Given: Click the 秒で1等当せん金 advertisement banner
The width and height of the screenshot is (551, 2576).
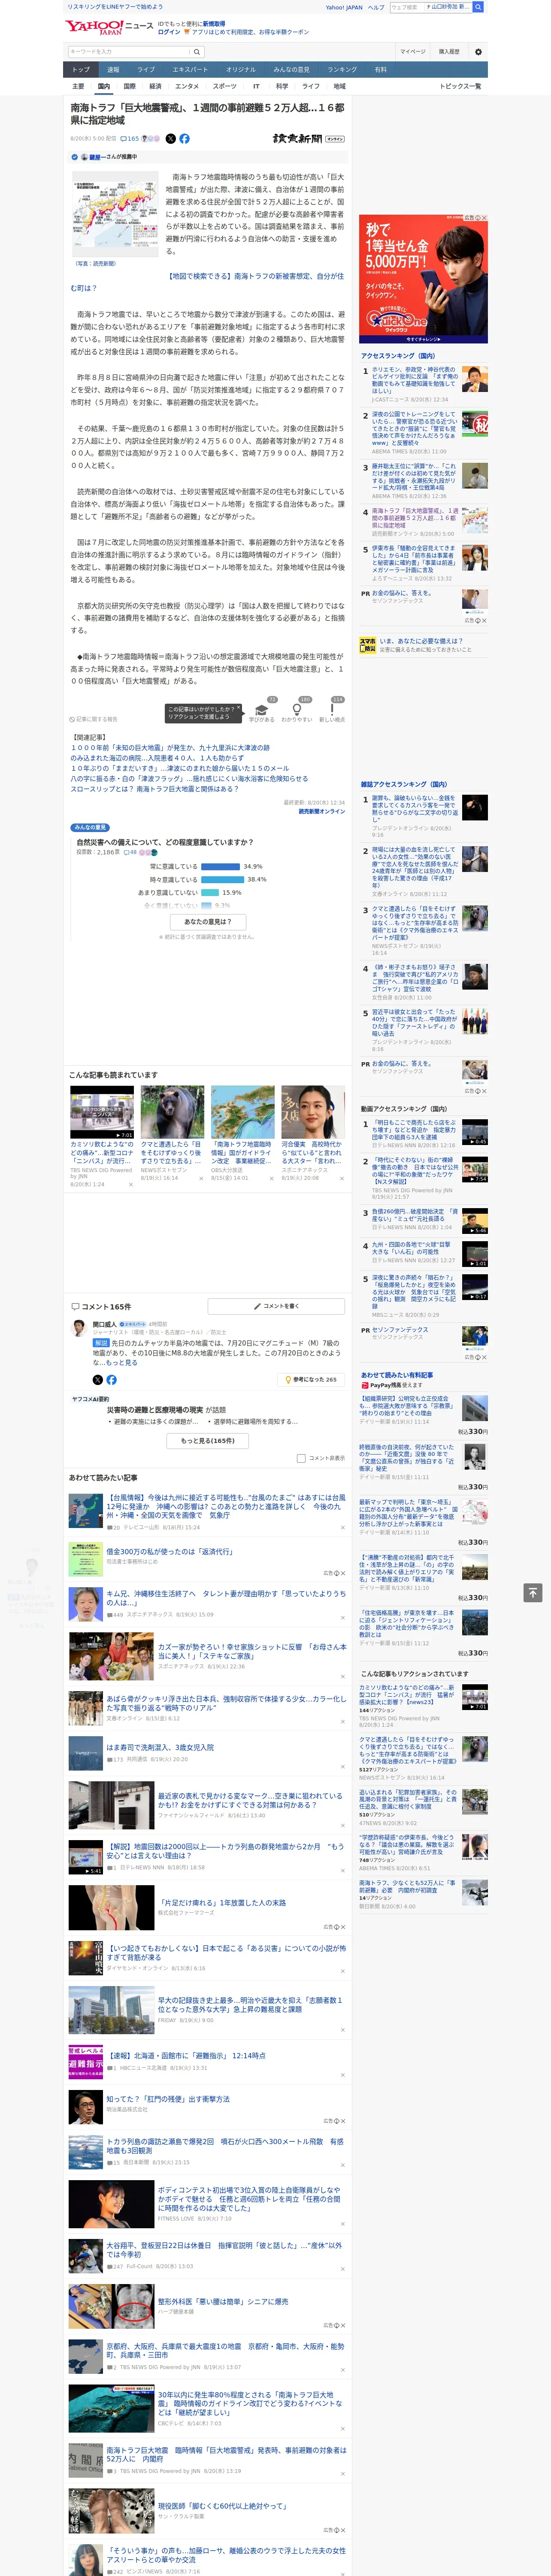Looking at the screenshot, I should tap(423, 278).
